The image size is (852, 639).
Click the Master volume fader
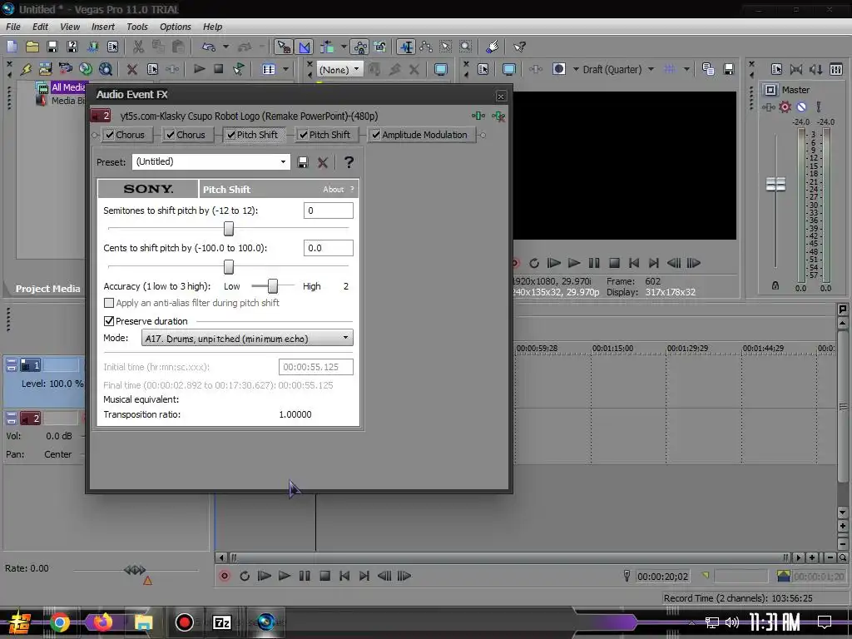(775, 184)
